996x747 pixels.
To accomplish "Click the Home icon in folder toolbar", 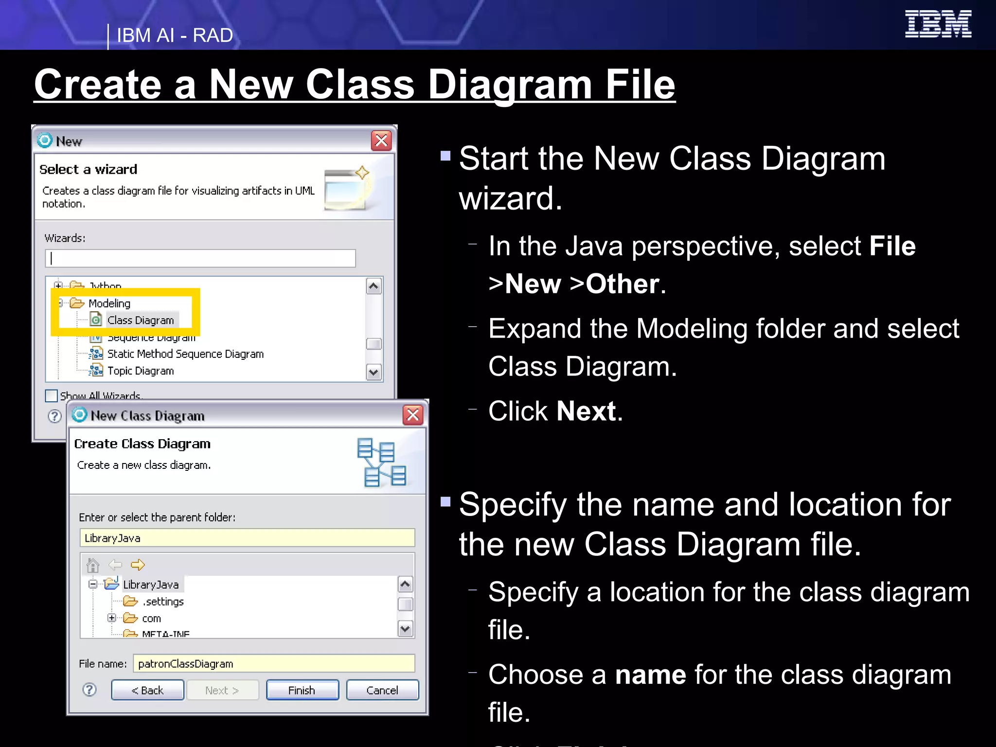I will pos(92,565).
